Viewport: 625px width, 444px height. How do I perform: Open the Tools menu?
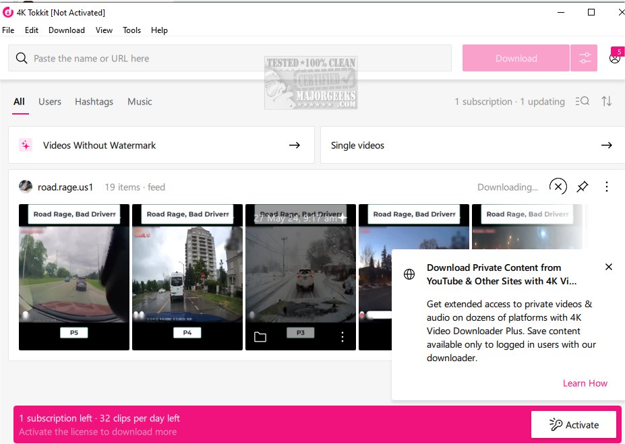[x=131, y=30]
